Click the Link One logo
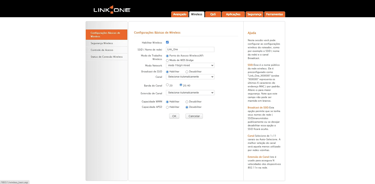The image size is (375, 184). point(112,10)
